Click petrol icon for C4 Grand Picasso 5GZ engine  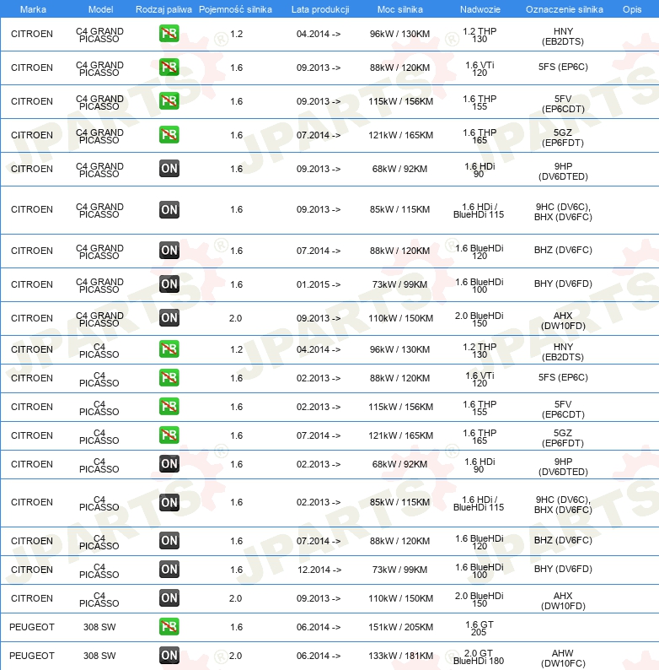point(169,135)
